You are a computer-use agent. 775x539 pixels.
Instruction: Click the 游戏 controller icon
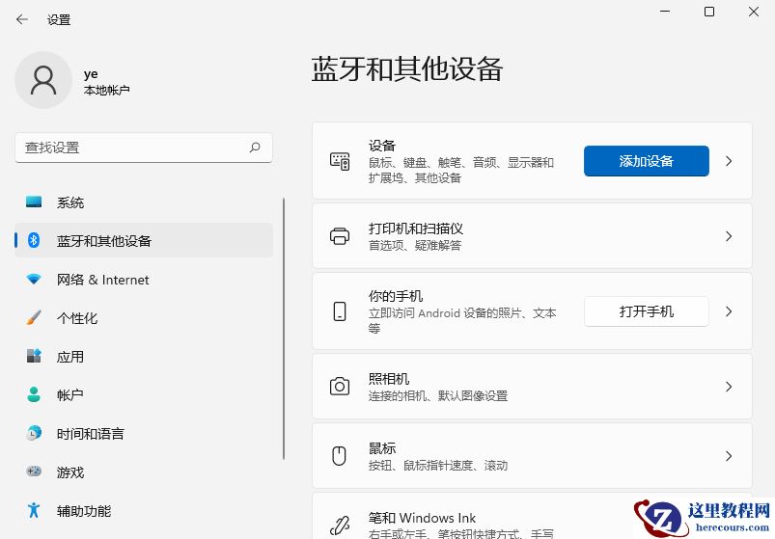34,472
